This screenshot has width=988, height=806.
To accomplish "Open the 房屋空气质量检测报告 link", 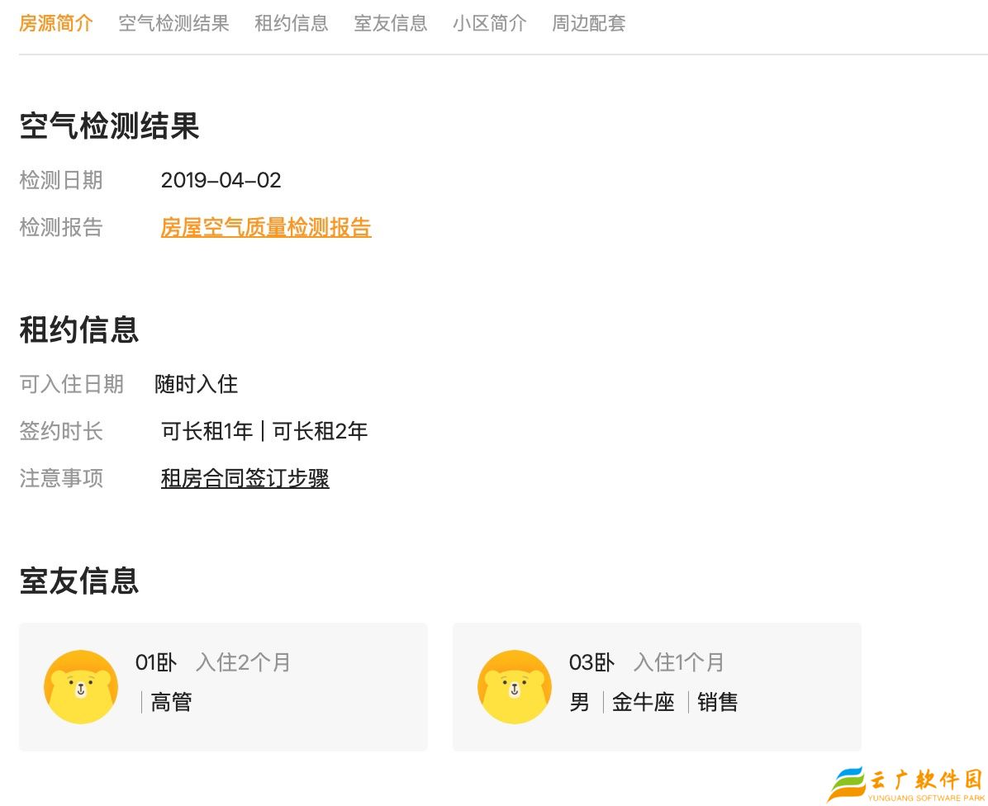I will click(x=265, y=227).
